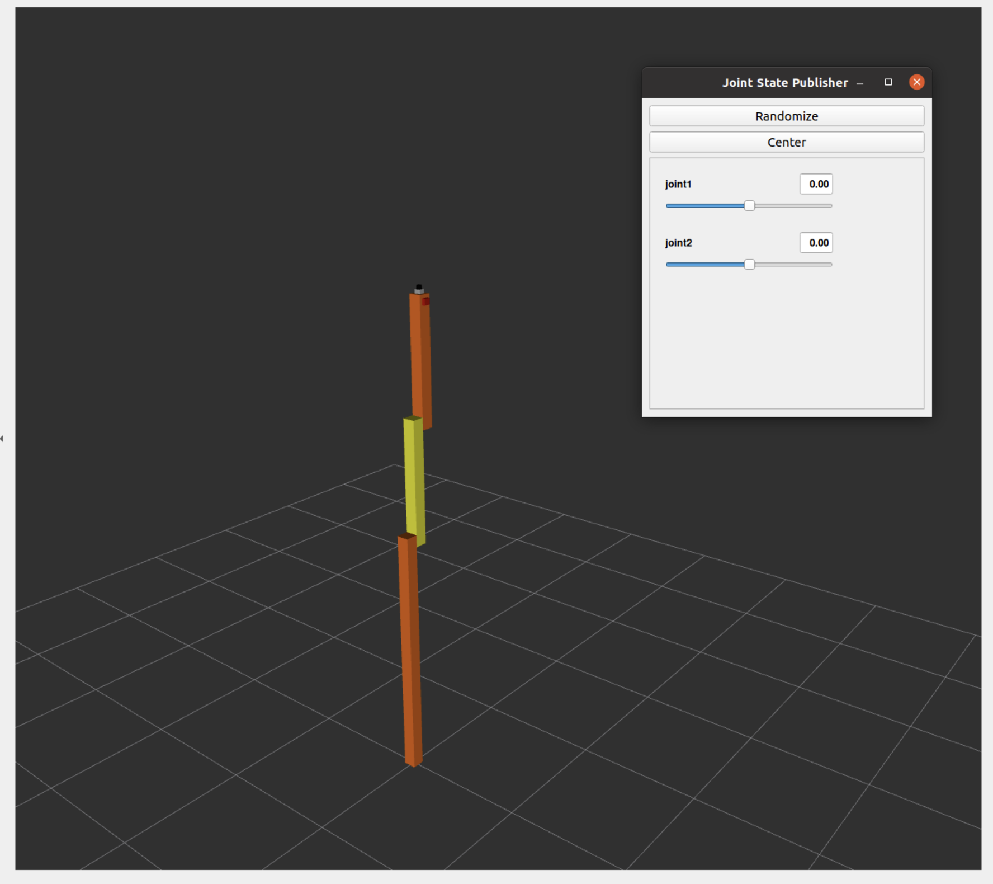Select the red sensor box on top link
Image resolution: width=993 pixels, height=884 pixels.
click(x=426, y=302)
